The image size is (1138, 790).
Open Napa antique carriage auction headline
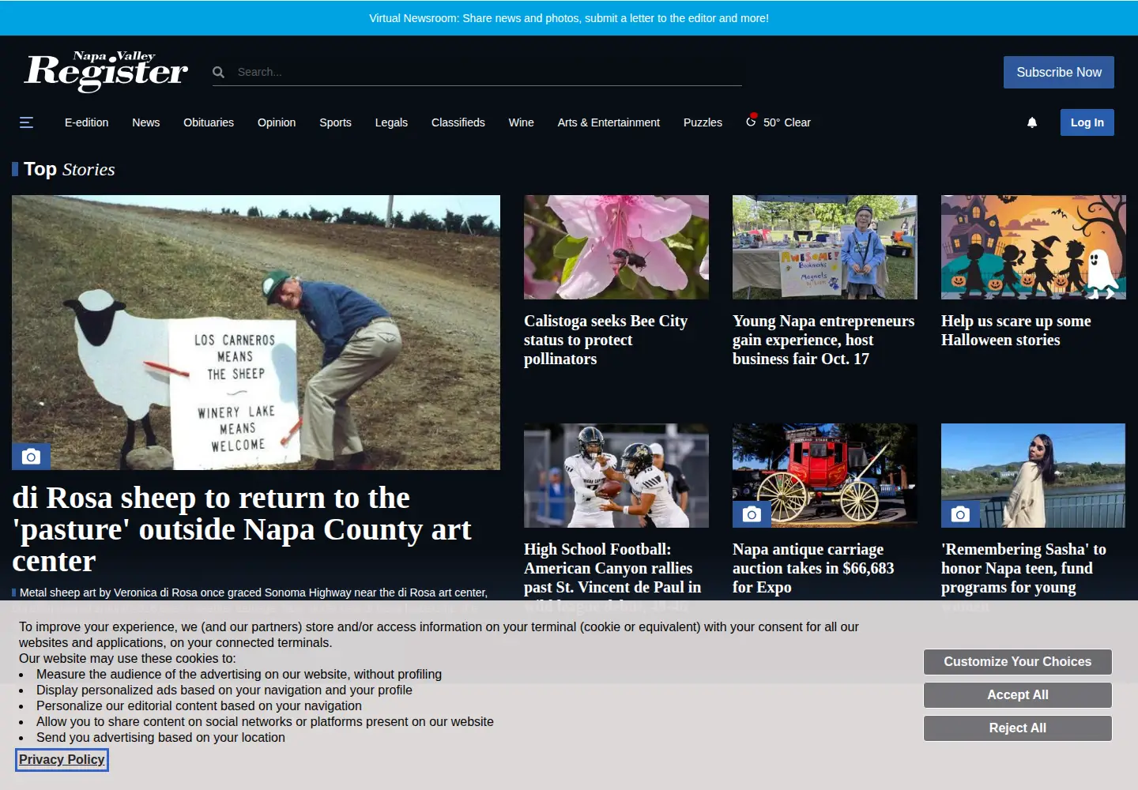click(813, 568)
